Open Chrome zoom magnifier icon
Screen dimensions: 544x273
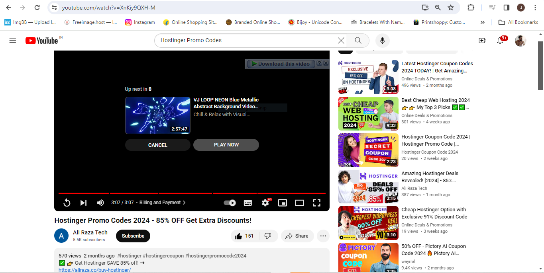pyautogui.click(x=438, y=8)
